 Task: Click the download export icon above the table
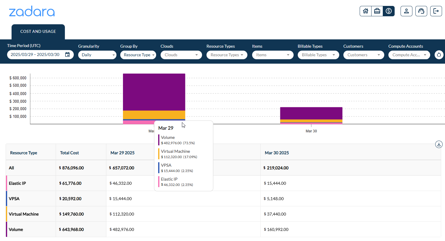439,144
